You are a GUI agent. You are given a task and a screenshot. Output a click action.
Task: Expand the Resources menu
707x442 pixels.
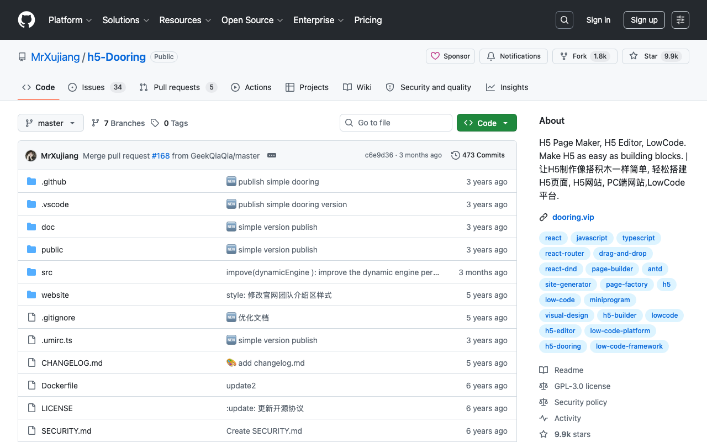click(x=185, y=20)
